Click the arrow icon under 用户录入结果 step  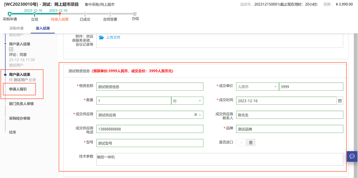point(11,49)
